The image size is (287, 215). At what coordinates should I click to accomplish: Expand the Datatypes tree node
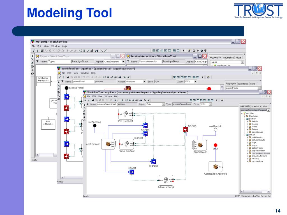pos(244,116)
